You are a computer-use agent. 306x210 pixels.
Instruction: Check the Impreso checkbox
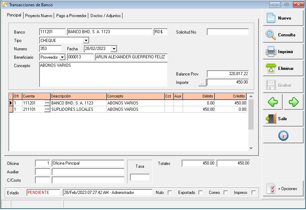pos(254,193)
